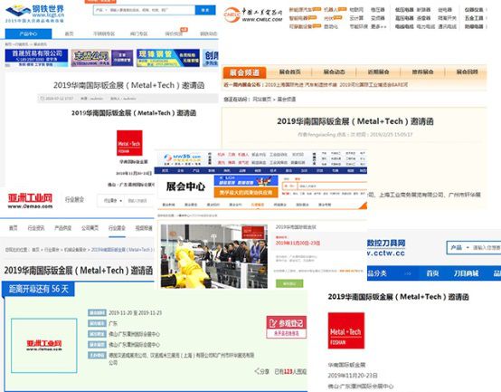Image resolution: width=501 pixels, height=392 pixels.
Task: Click the 亚洲工业网 logo in bordered box
Action: click(x=44, y=346)
